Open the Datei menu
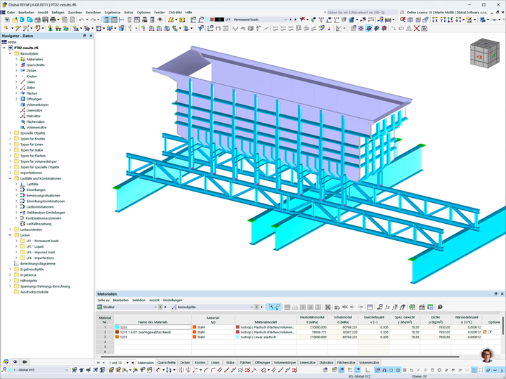 click(11, 12)
